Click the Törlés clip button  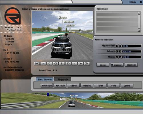point(100,85)
